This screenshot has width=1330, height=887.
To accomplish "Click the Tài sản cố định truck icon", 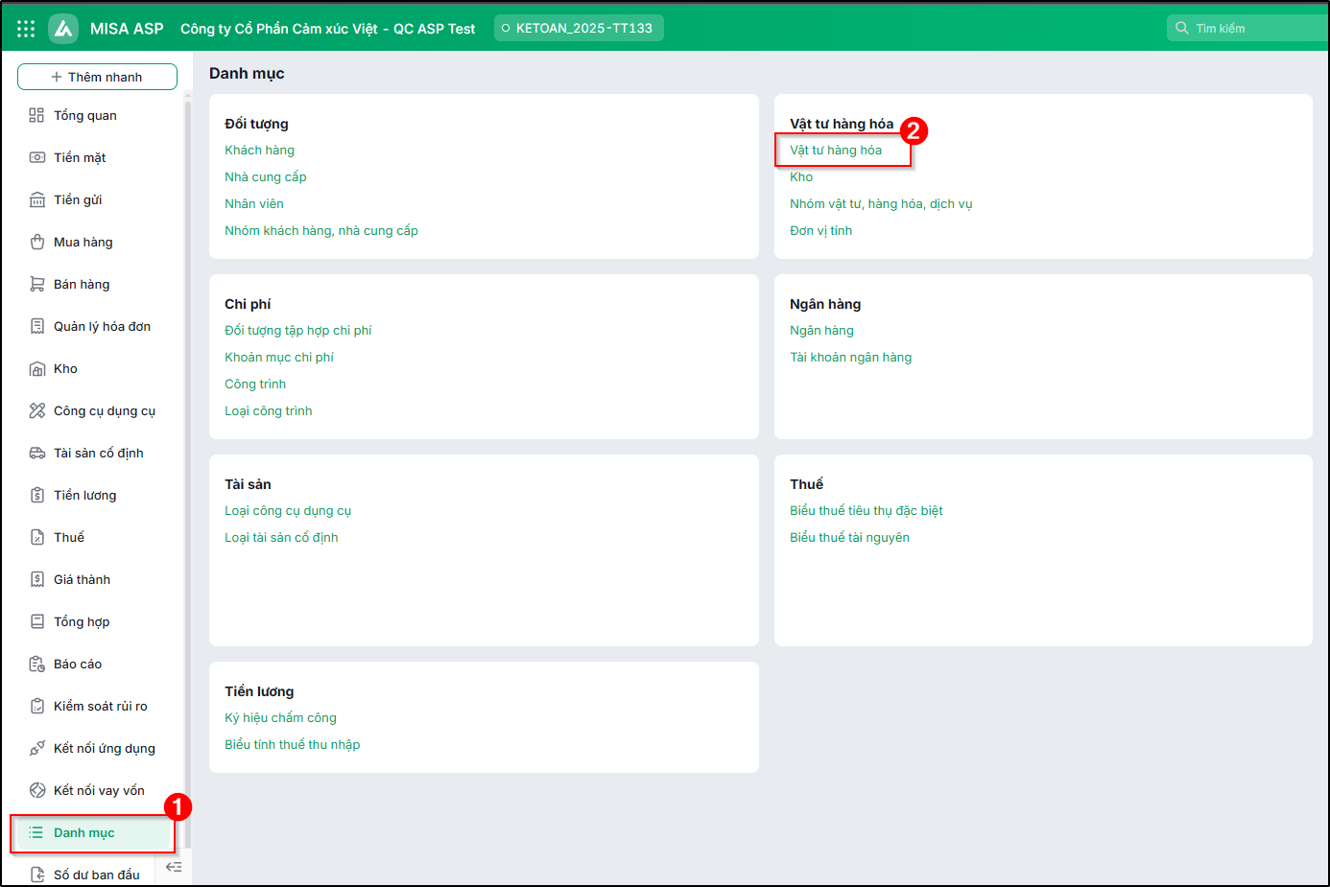I will coord(36,453).
